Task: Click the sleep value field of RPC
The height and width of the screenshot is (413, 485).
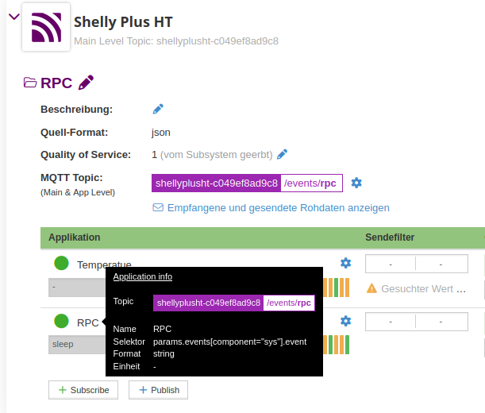Action: pyautogui.click(x=76, y=345)
